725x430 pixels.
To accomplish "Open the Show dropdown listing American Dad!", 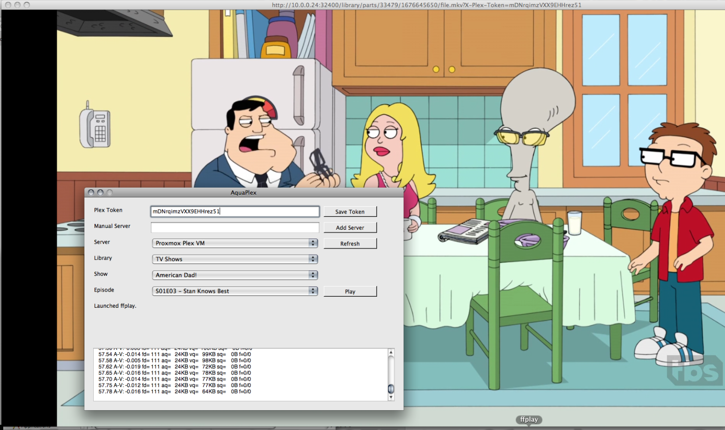I will (x=235, y=275).
